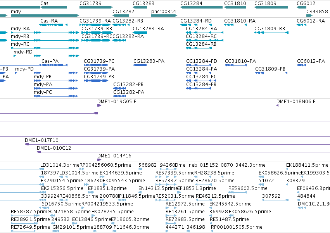Click the EK144639.5prime EST label

click(x=121, y=173)
